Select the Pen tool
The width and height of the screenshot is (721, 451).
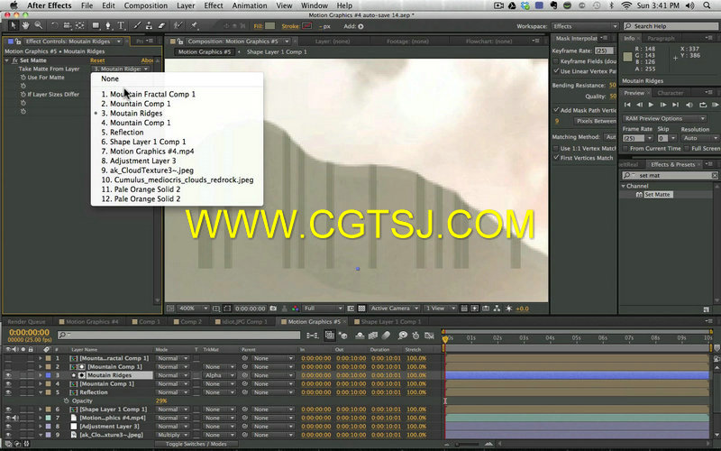(108, 26)
